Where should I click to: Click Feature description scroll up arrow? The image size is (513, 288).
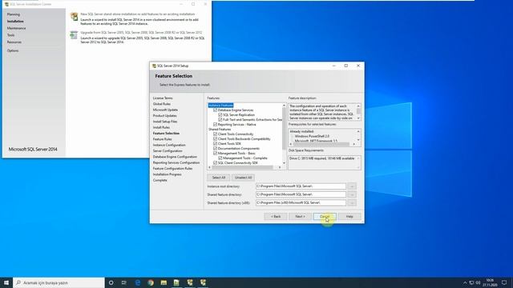point(358,106)
